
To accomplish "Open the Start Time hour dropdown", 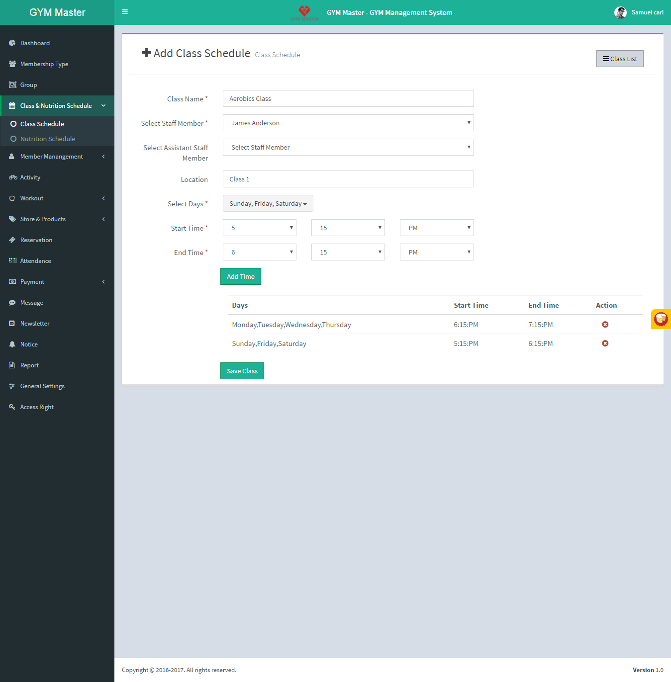I will [260, 228].
